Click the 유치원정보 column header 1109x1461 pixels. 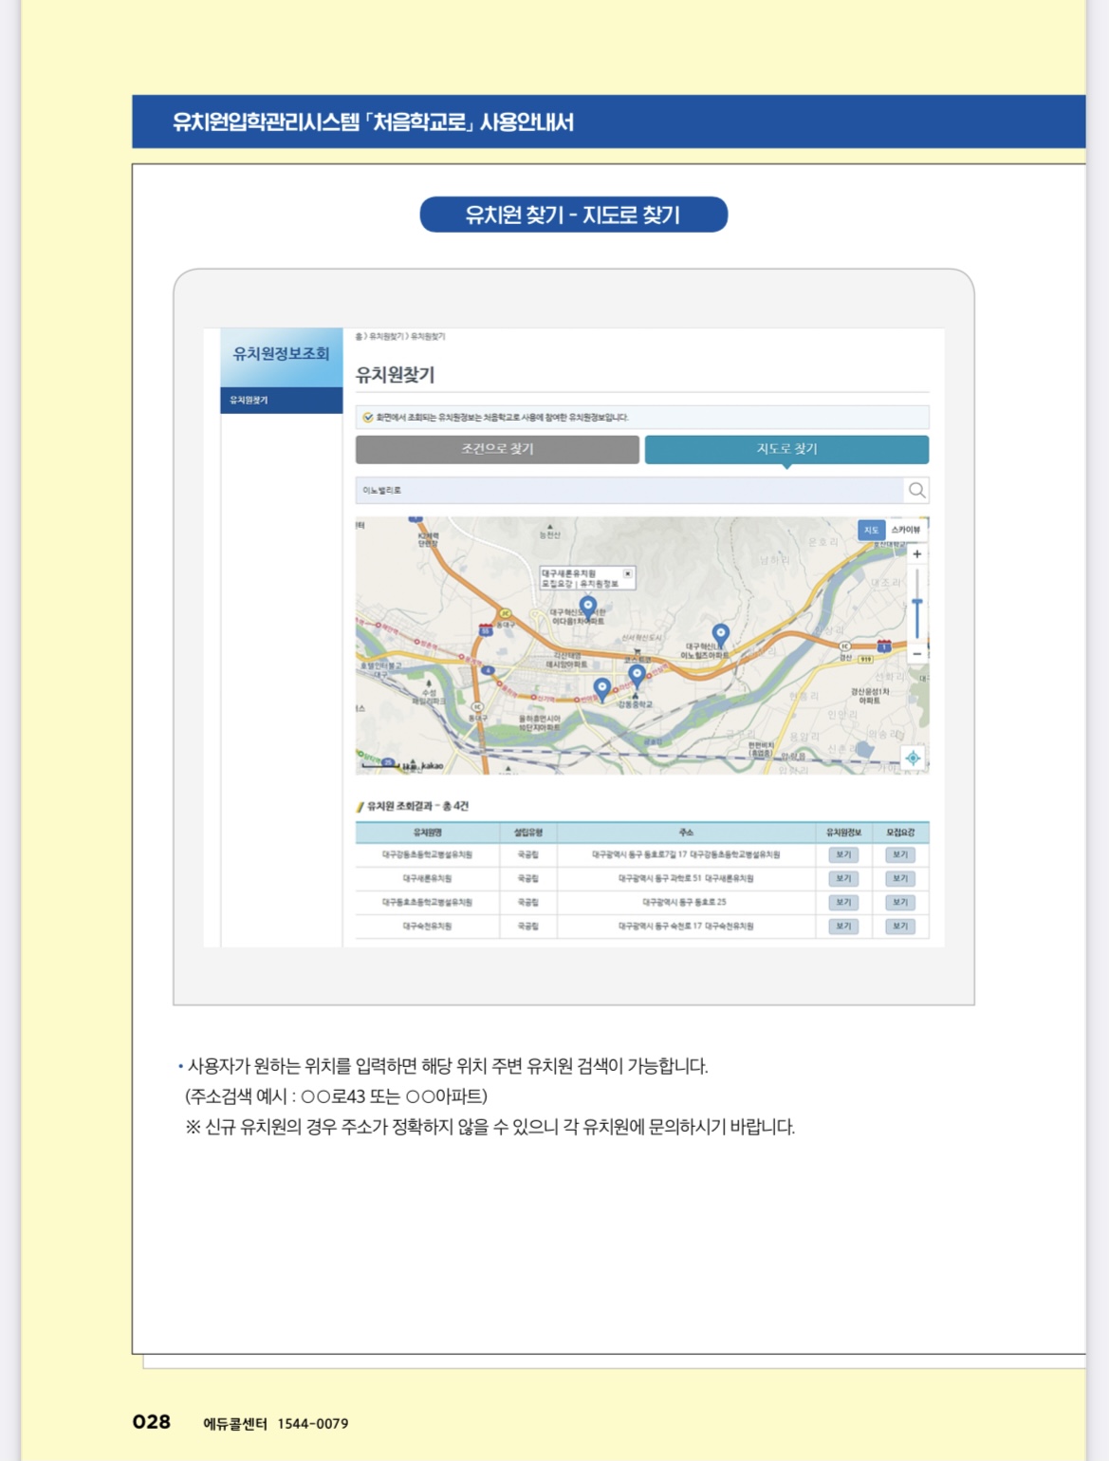click(x=843, y=833)
